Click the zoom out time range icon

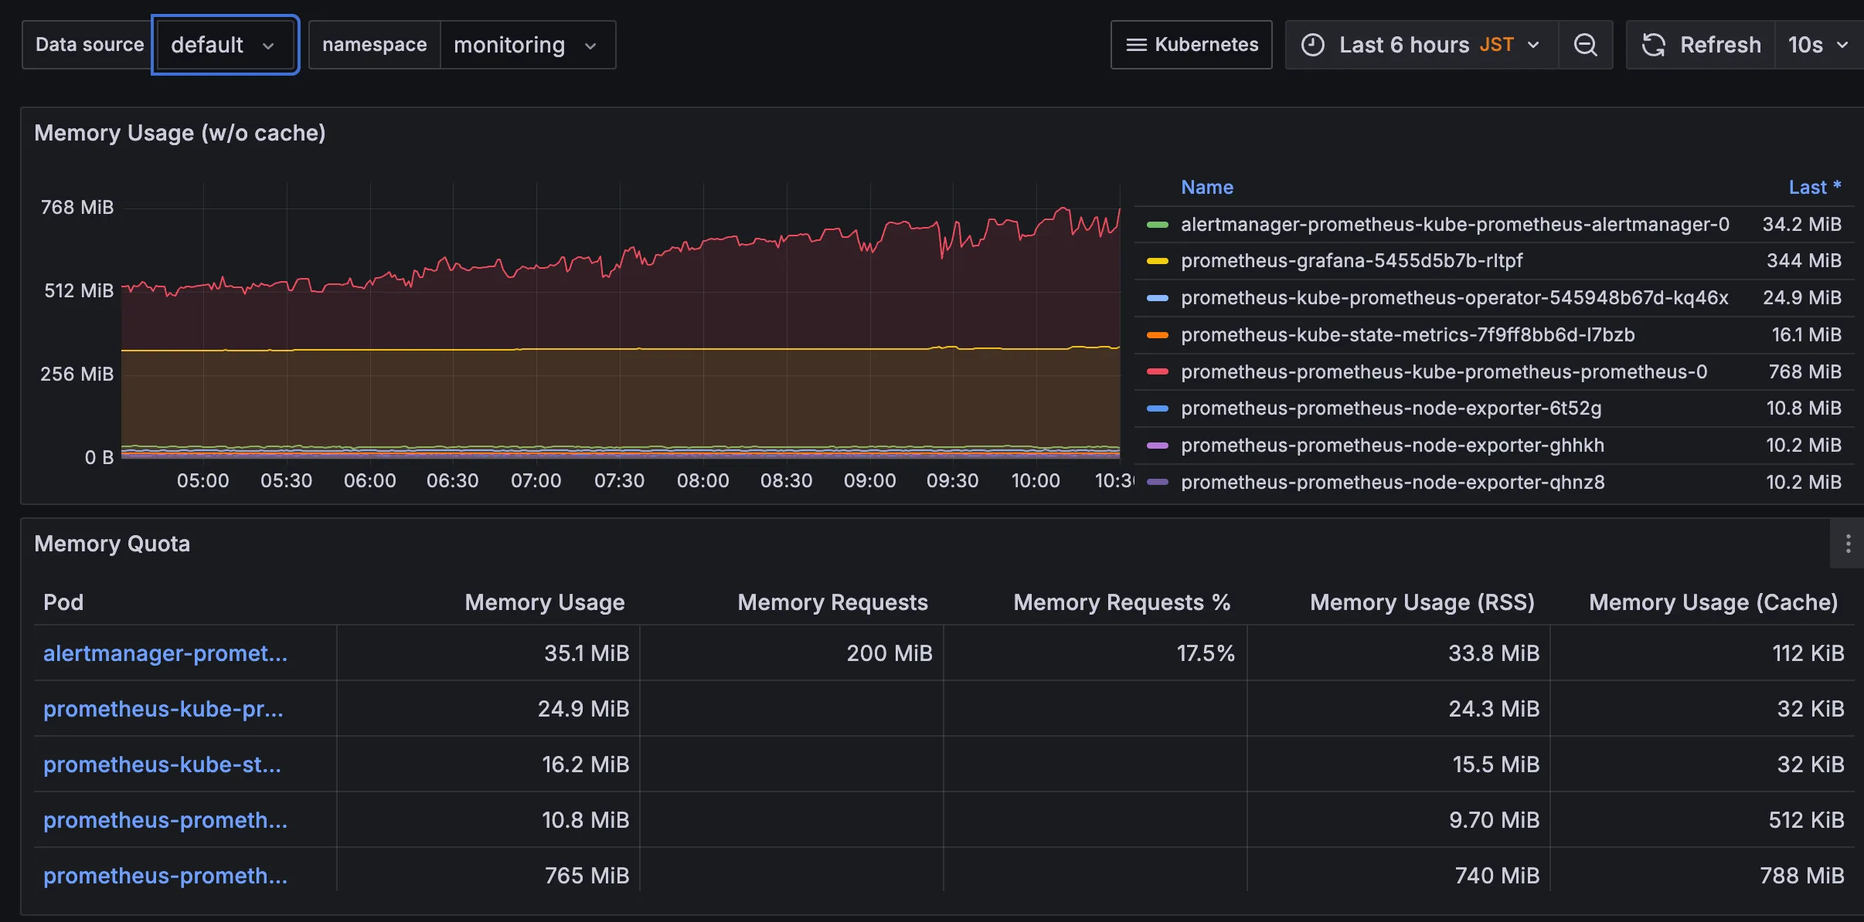coord(1585,45)
